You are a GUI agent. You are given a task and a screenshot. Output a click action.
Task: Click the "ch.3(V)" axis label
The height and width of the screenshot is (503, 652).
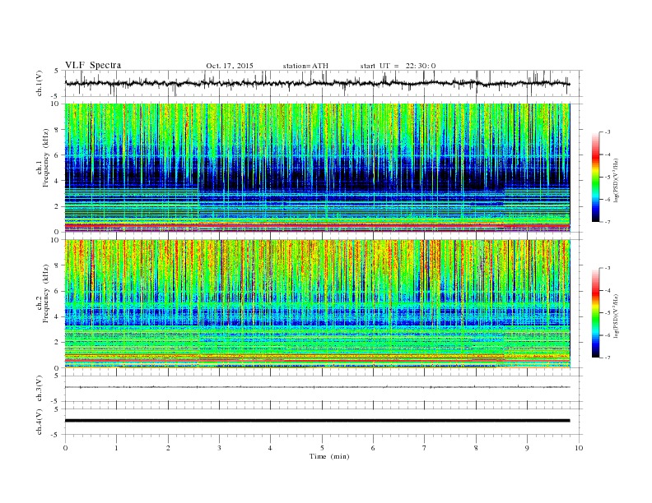(x=40, y=389)
